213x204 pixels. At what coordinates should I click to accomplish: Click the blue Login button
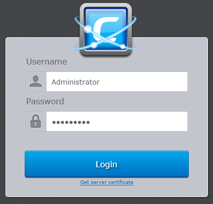point(107,164)
